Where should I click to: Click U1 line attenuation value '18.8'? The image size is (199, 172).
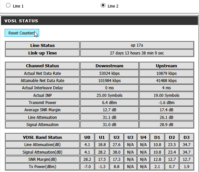point(102,144)
